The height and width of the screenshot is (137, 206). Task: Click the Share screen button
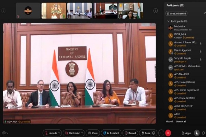93,133
